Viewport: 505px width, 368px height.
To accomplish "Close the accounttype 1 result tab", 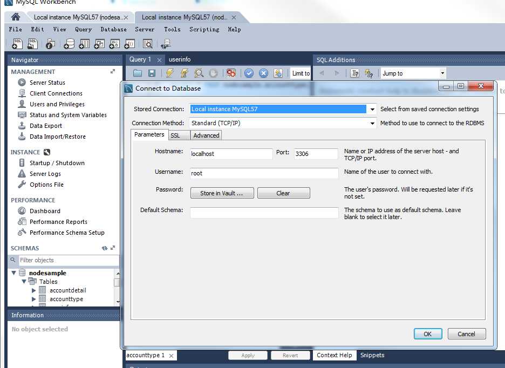I will [x=172, y=356].
